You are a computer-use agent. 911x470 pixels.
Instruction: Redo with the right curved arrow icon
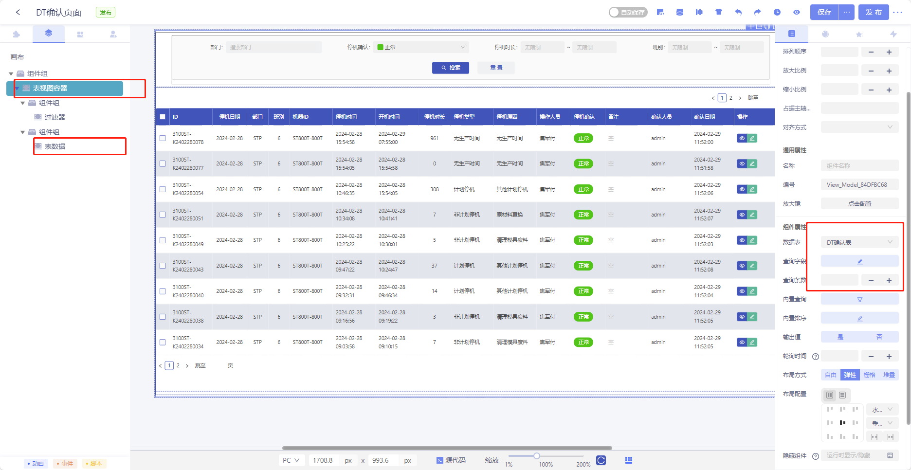pos(758,12)
